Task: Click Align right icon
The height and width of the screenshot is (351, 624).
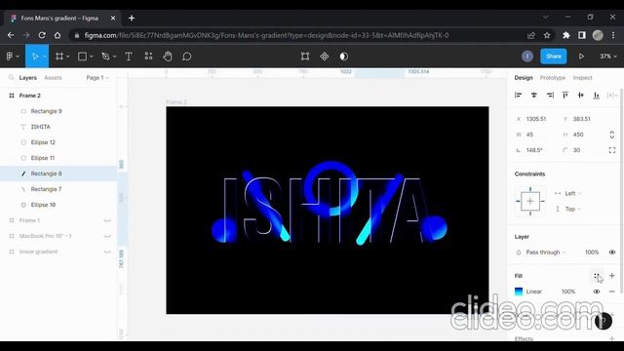Action: [x=550, y=96]
